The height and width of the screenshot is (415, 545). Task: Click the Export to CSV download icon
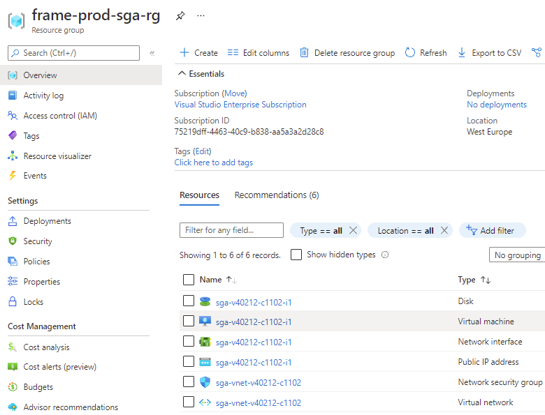462,53
